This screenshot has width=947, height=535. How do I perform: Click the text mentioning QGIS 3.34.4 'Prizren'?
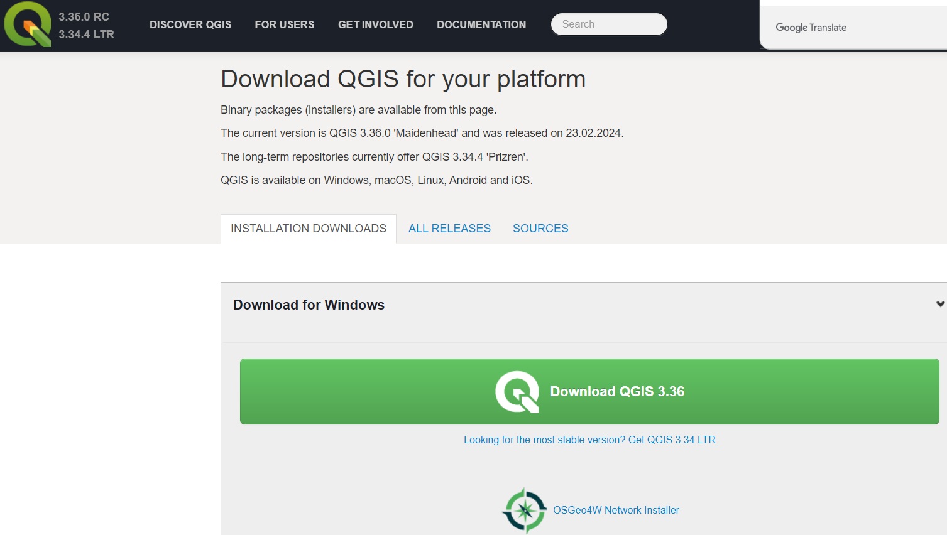click(x=375, y=157)
